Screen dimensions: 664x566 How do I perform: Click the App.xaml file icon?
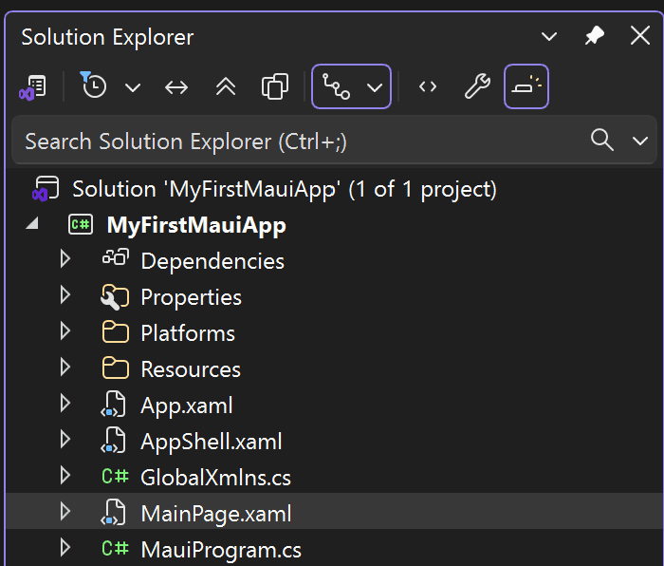click(114, 404)
